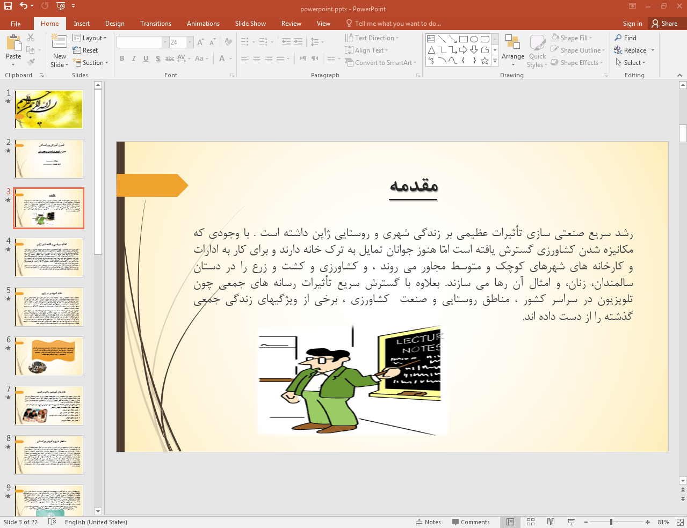This screenshot has height=528, width=687.
Task: Select slide 6 thumbnail
Action: [x=49, y=356]
